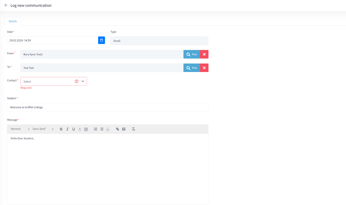The height and width of the screenshot is (205, 346).
Task: Expand the Contact dropdown chevron
Action: pyautogui.click(x=83, y=81)
